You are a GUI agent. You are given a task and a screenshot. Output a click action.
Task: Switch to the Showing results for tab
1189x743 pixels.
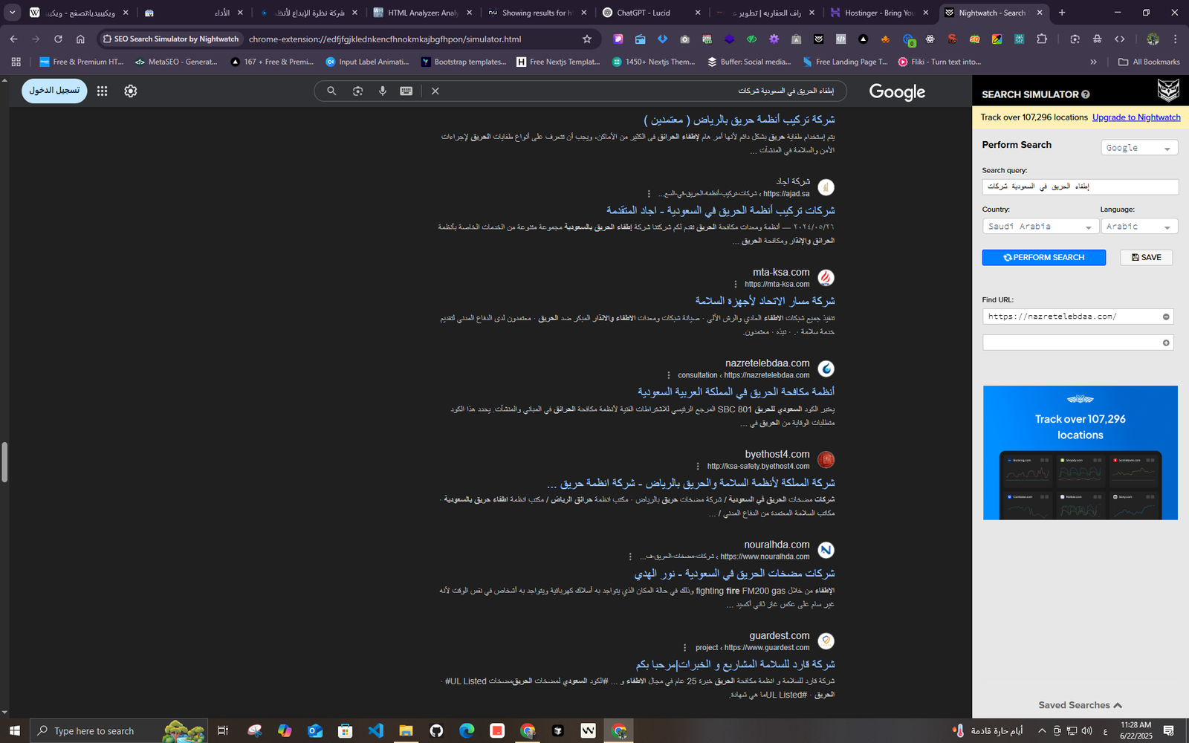537,13
